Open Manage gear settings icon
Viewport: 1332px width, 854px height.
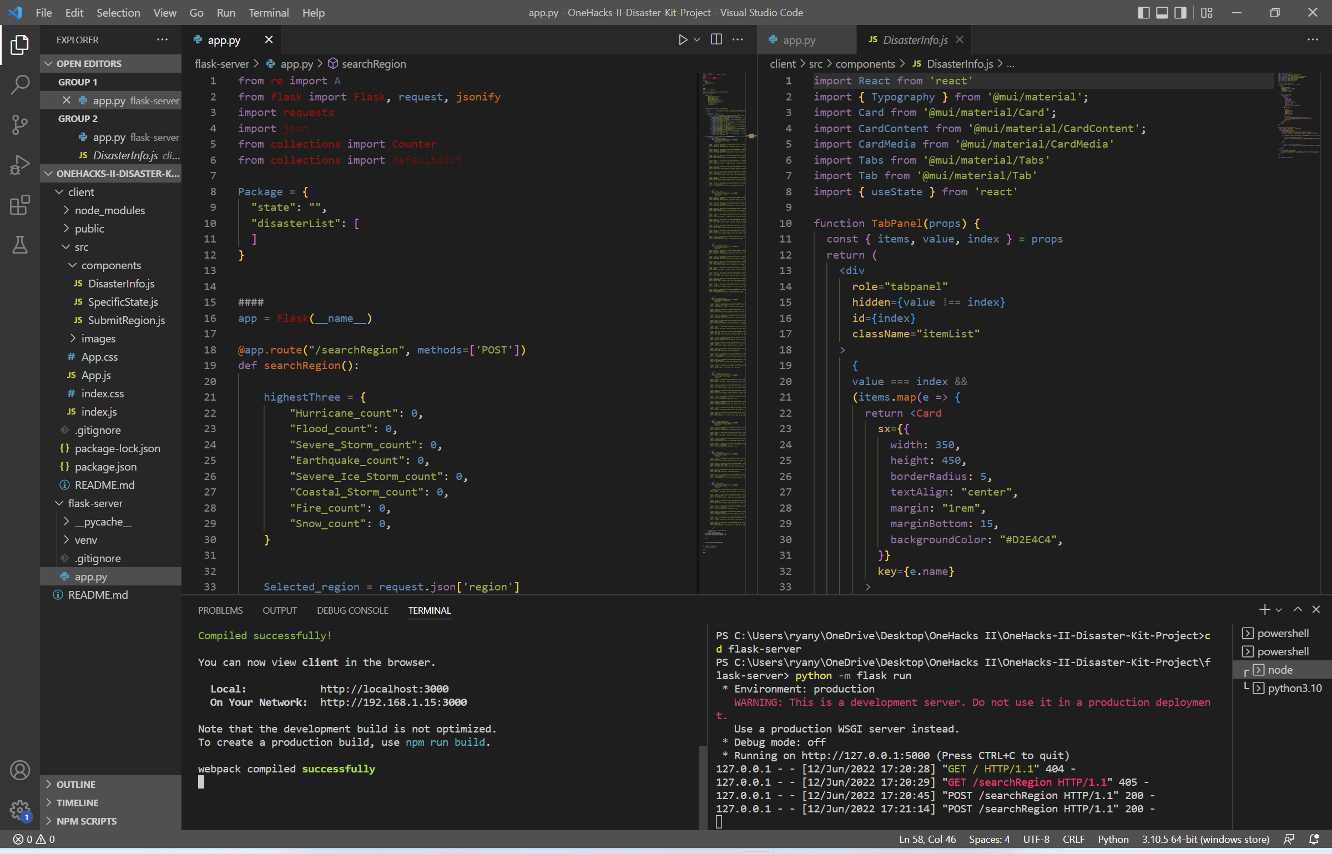20,810
